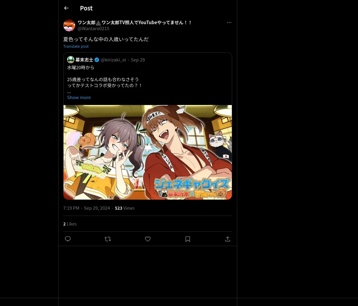Repost using the retweet arrows icon
This screenshot has width=358, height=306.
(108, 239)
